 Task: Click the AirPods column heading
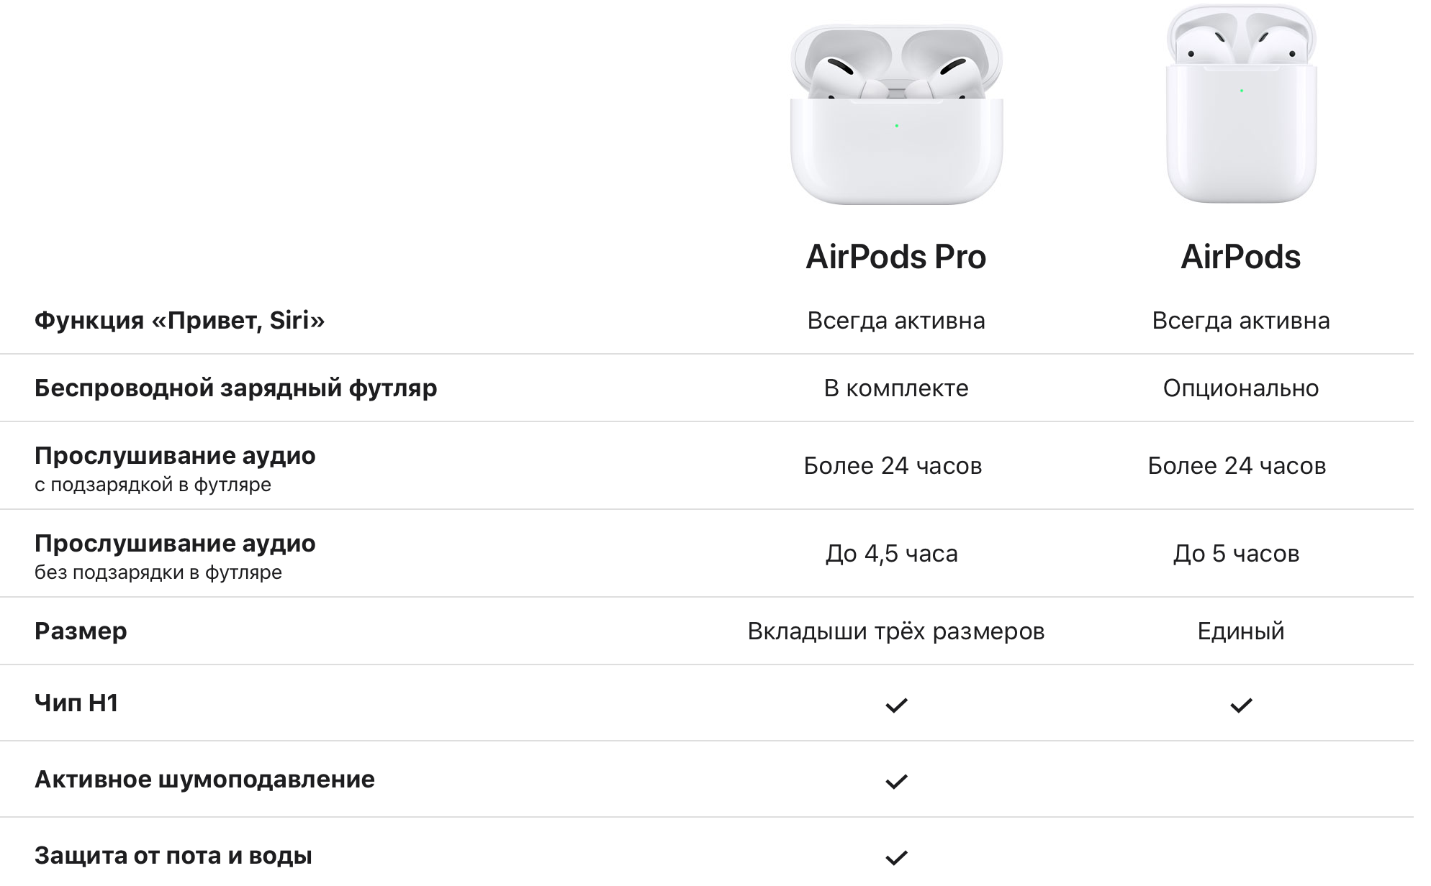pos(1241,257)
